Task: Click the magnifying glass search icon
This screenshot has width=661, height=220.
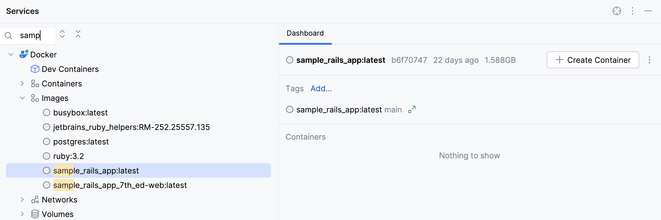Action: [8, 35]
